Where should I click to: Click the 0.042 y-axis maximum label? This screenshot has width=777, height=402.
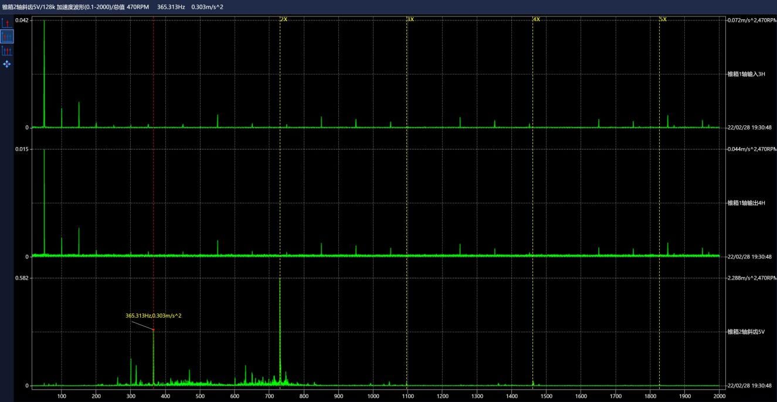tap(22, 20)
